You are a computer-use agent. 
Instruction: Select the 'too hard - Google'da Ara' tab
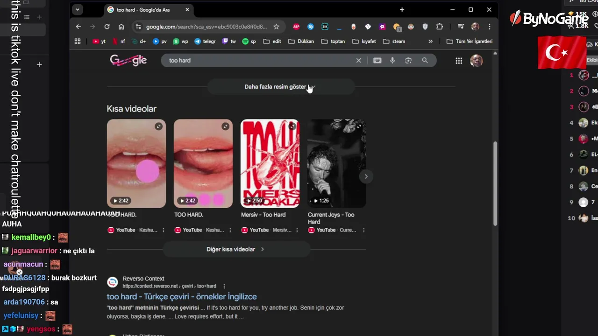click(142, 10)
